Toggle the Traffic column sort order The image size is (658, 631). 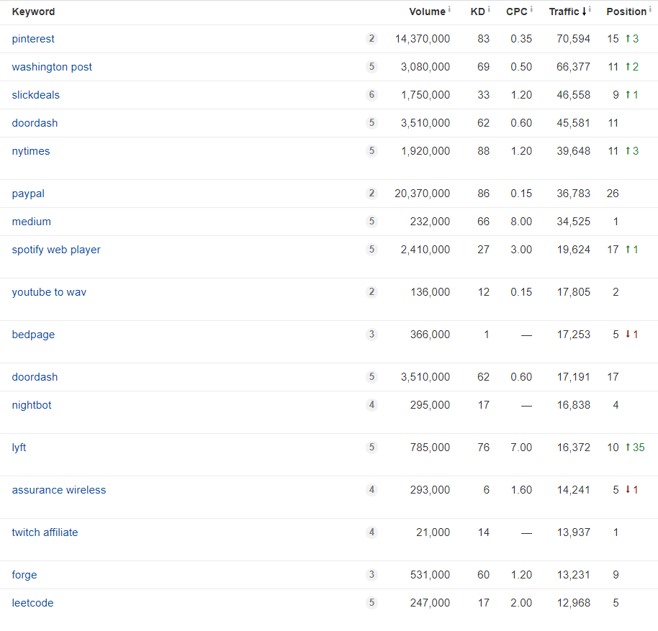[568, 12]
